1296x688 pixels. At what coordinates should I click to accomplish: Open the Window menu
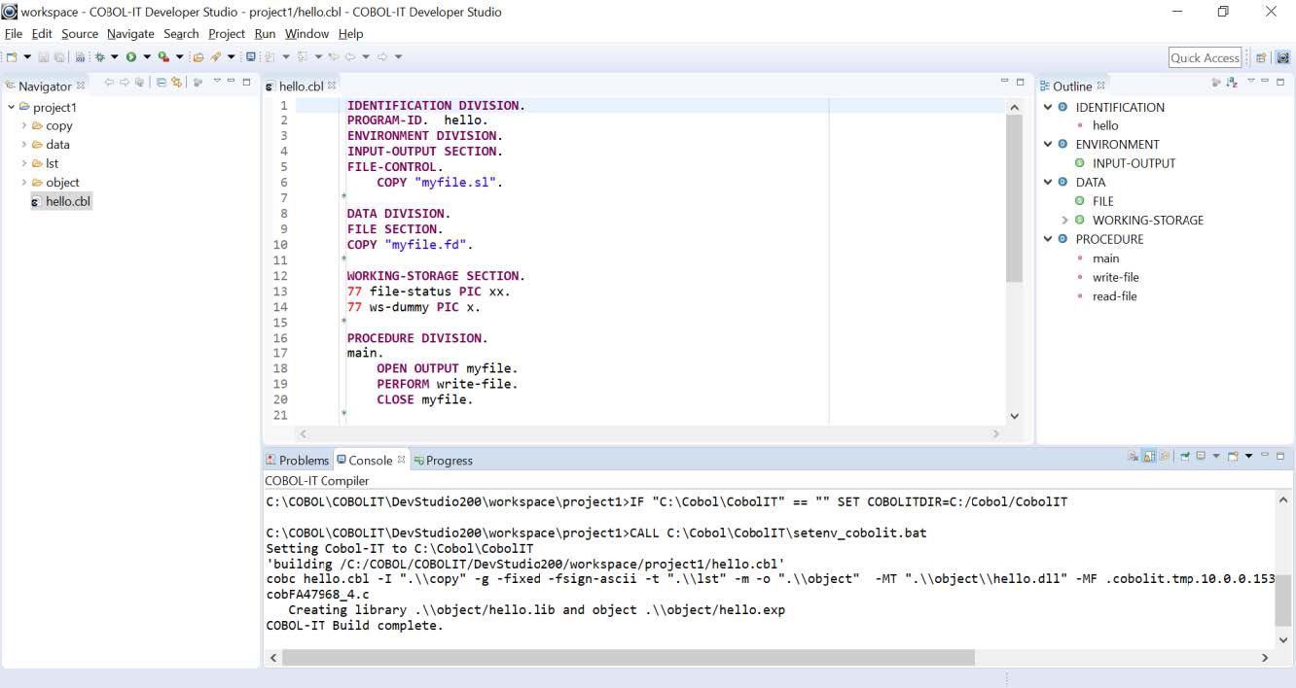click(x=306, y=33)
